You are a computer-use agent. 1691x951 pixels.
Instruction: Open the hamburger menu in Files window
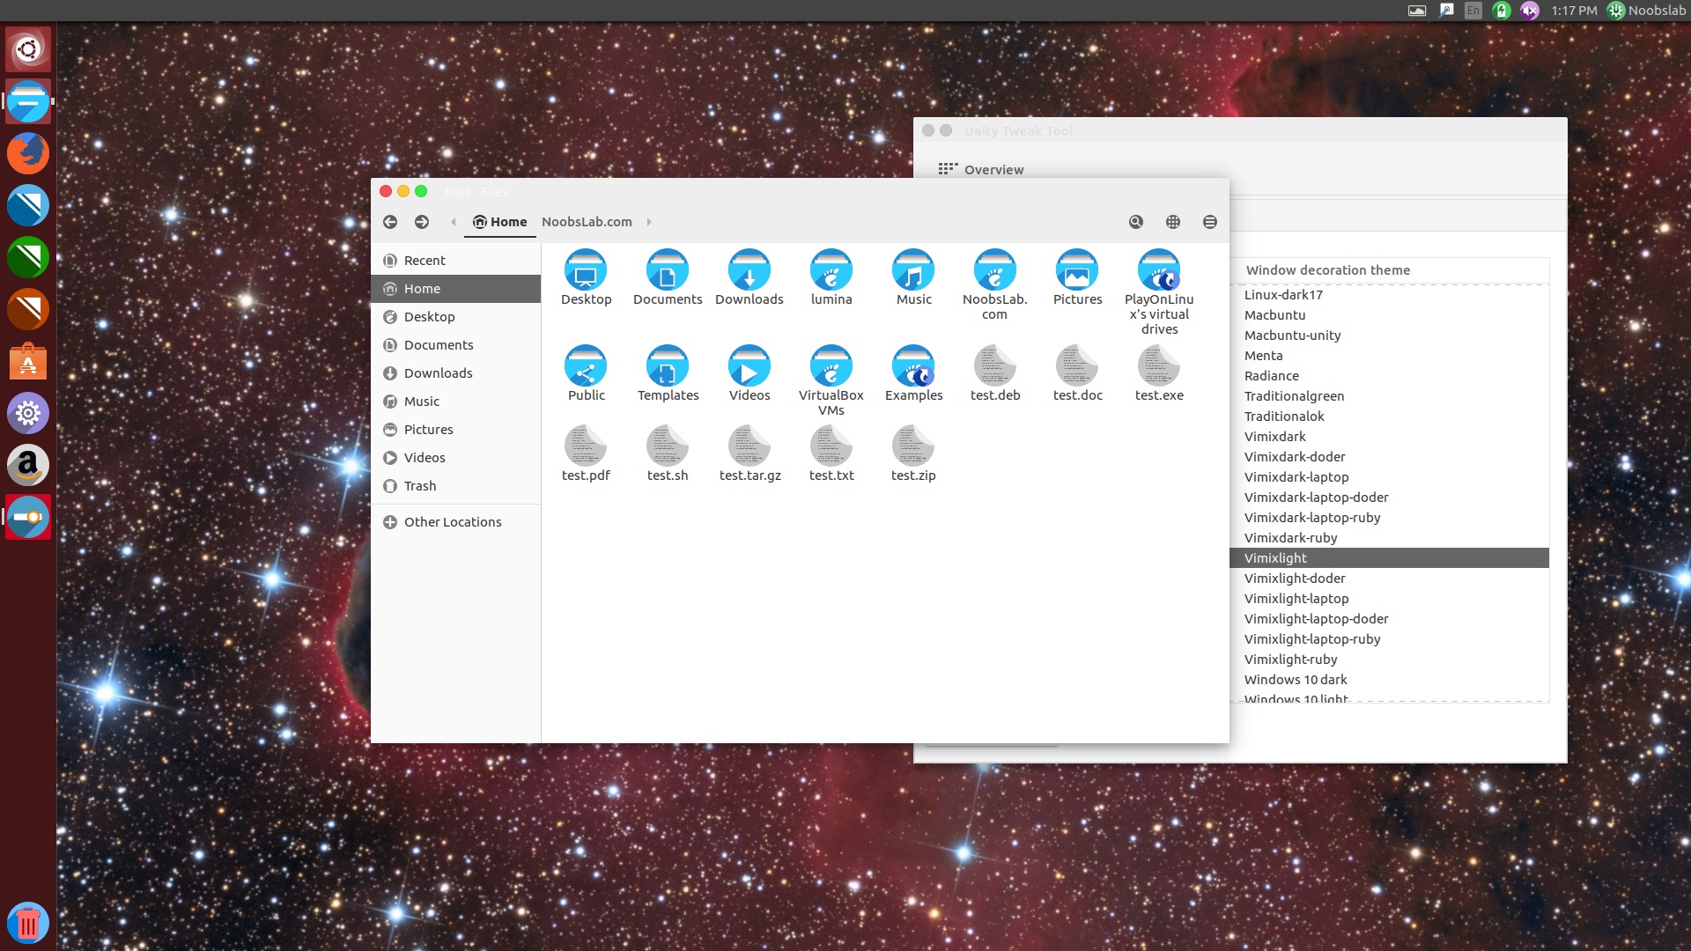[1210, 222]
